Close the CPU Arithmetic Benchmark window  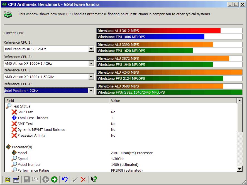(242, 4)
